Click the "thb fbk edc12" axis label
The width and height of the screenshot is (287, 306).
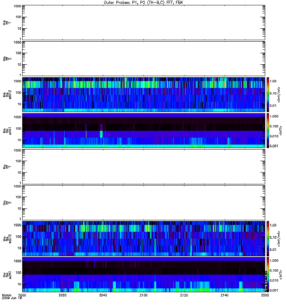[7, 94]
